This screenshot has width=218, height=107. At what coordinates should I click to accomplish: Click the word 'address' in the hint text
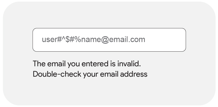coord(134,74)
